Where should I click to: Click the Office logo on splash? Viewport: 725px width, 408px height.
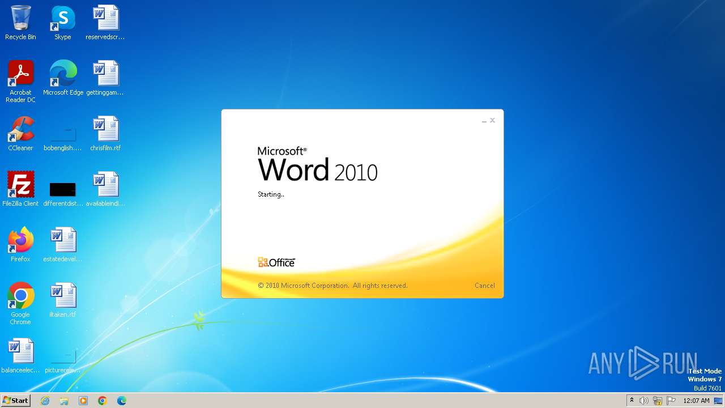pyautogui.click(x=276, y=262)
